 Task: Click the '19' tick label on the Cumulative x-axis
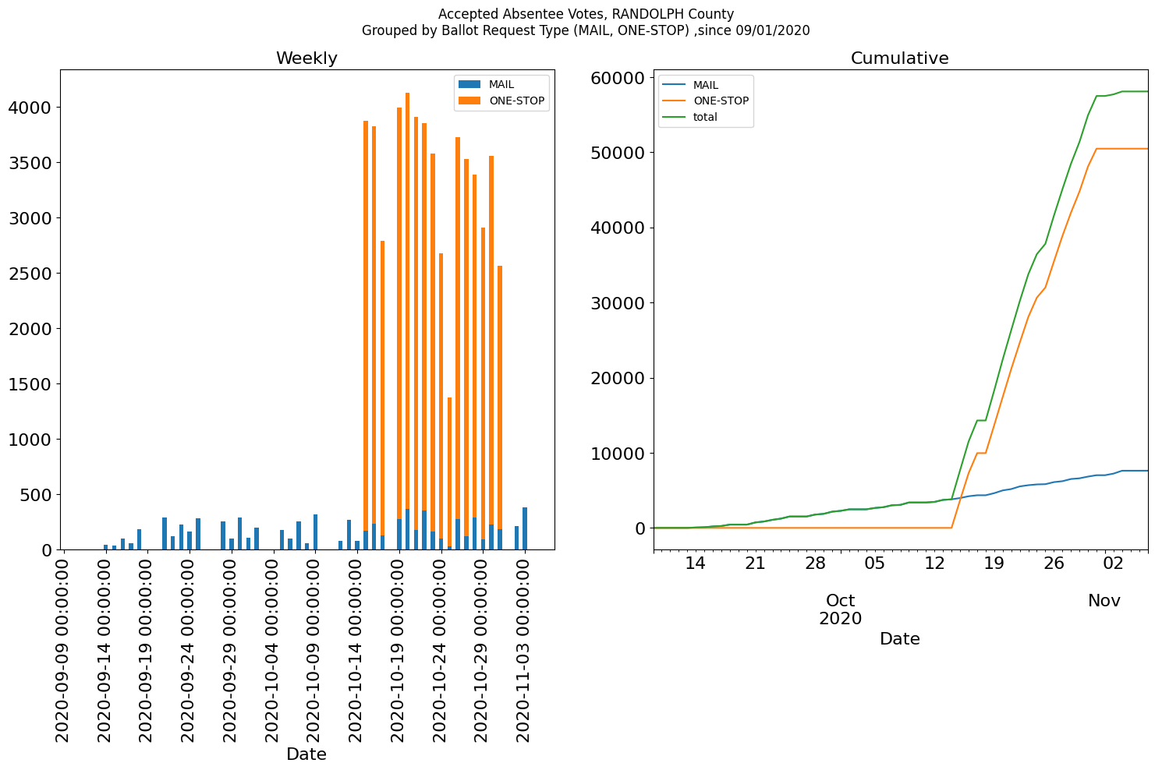[x=994, y=563]
